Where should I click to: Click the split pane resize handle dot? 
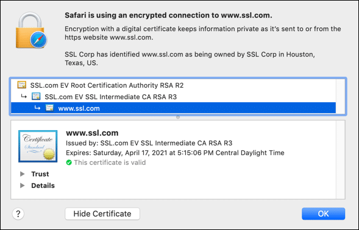178,117
